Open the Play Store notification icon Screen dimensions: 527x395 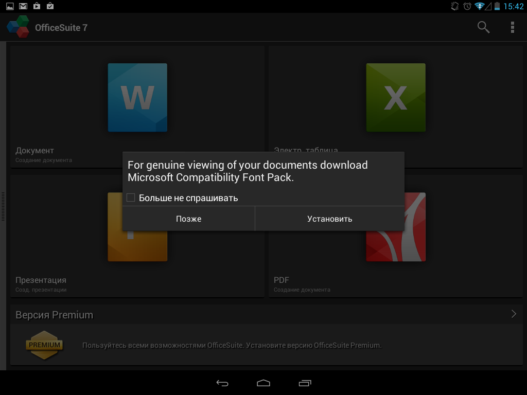[x=37, y=6]
